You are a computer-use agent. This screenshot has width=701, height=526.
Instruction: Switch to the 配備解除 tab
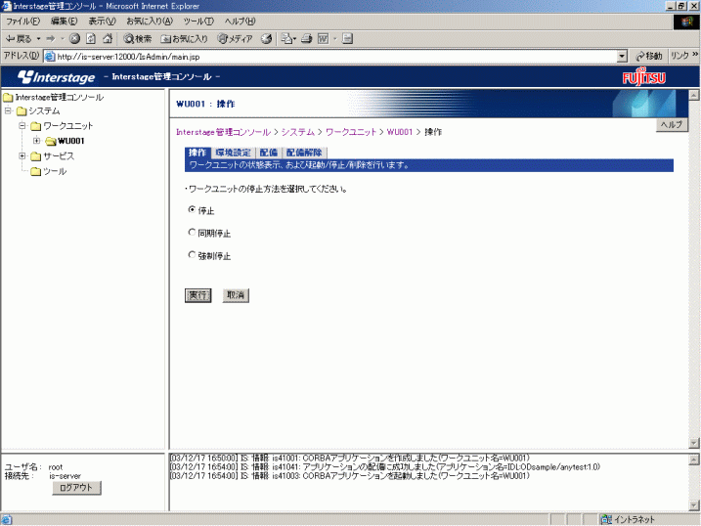(x=304, y=153)
